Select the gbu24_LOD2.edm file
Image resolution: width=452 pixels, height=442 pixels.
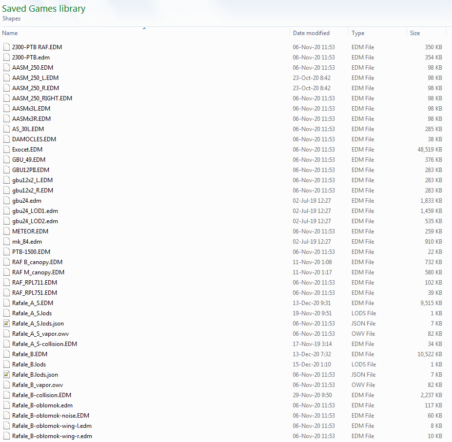click(x=35, y=221)
